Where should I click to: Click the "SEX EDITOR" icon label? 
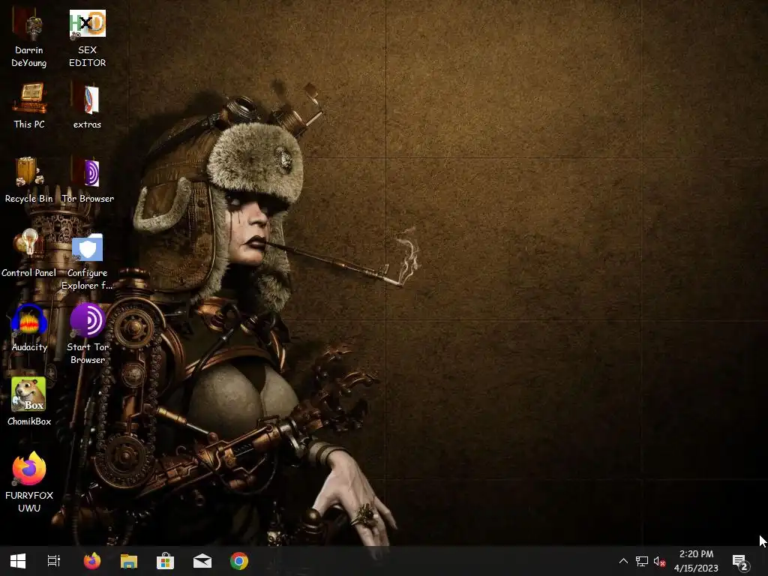point(87,56)
